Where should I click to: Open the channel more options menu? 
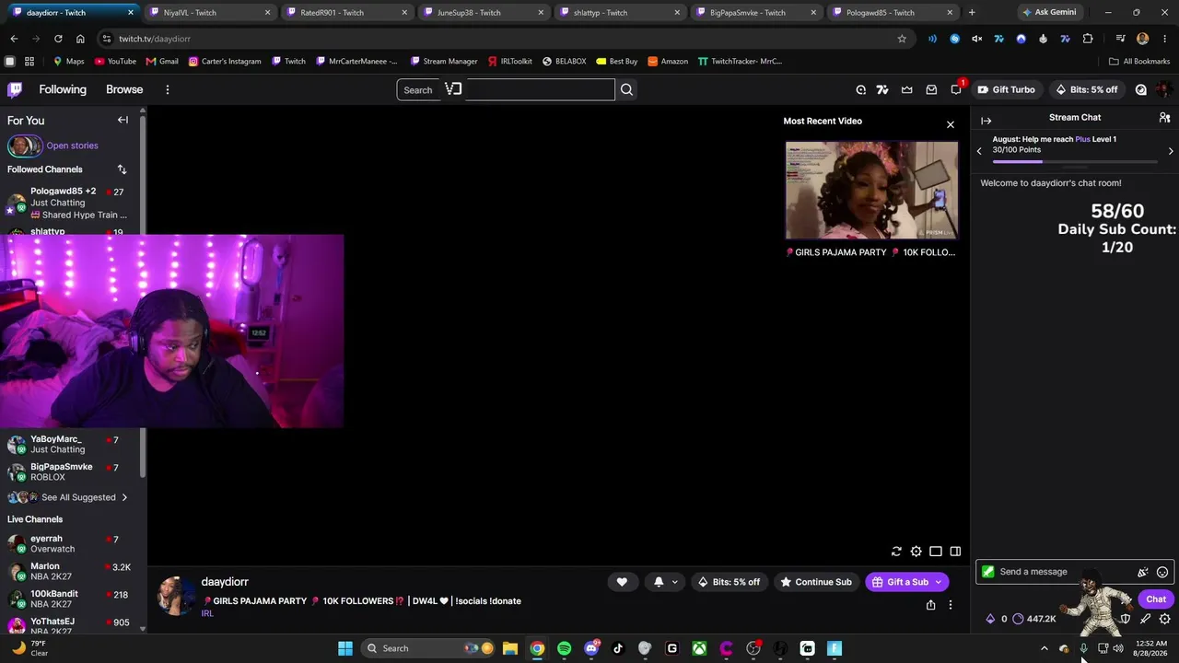951,605
